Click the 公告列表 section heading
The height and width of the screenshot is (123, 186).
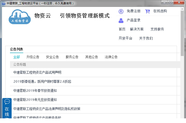point(16,49)
